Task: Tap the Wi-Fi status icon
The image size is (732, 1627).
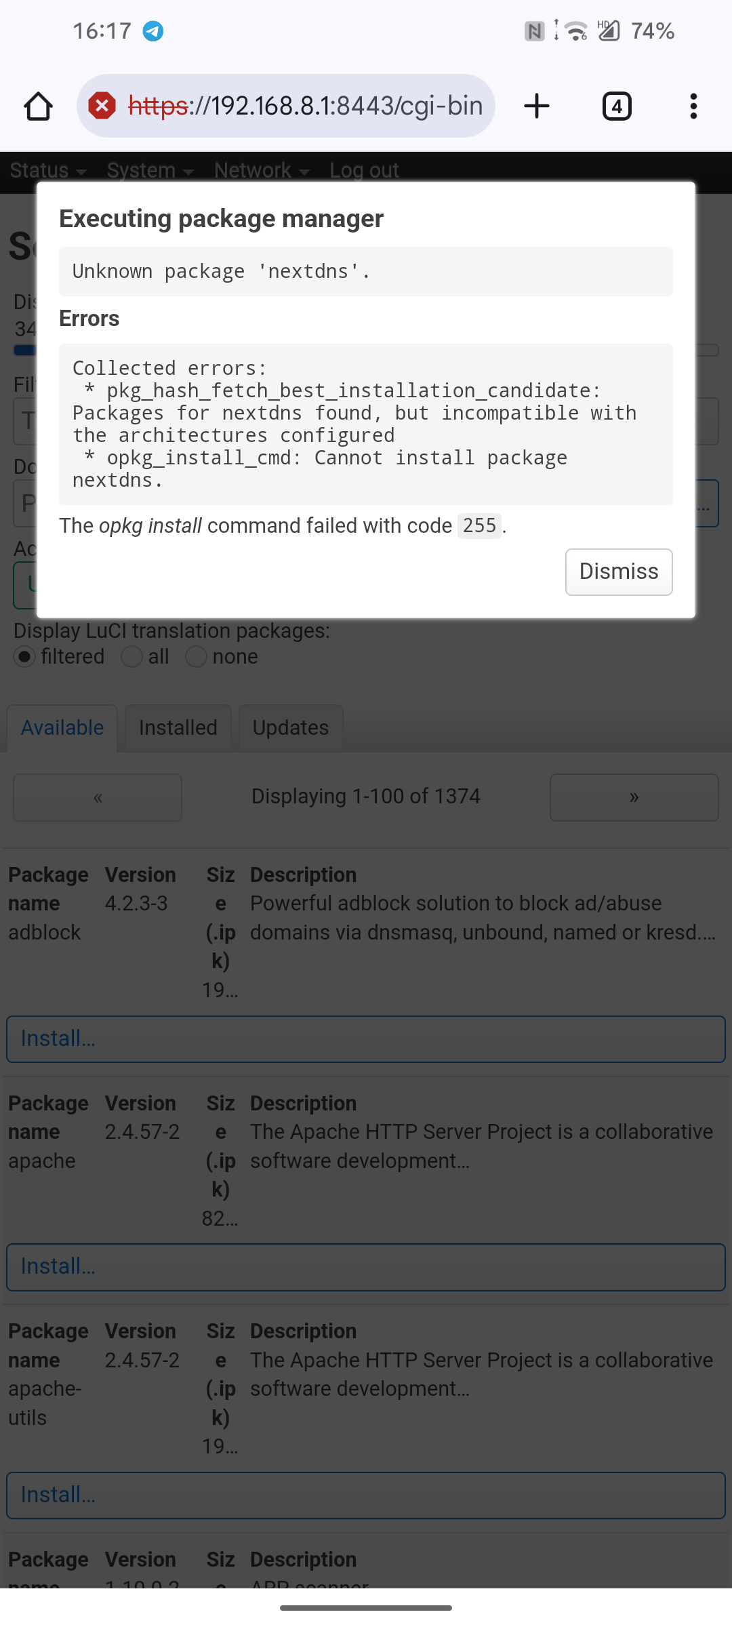Action: 576,31
